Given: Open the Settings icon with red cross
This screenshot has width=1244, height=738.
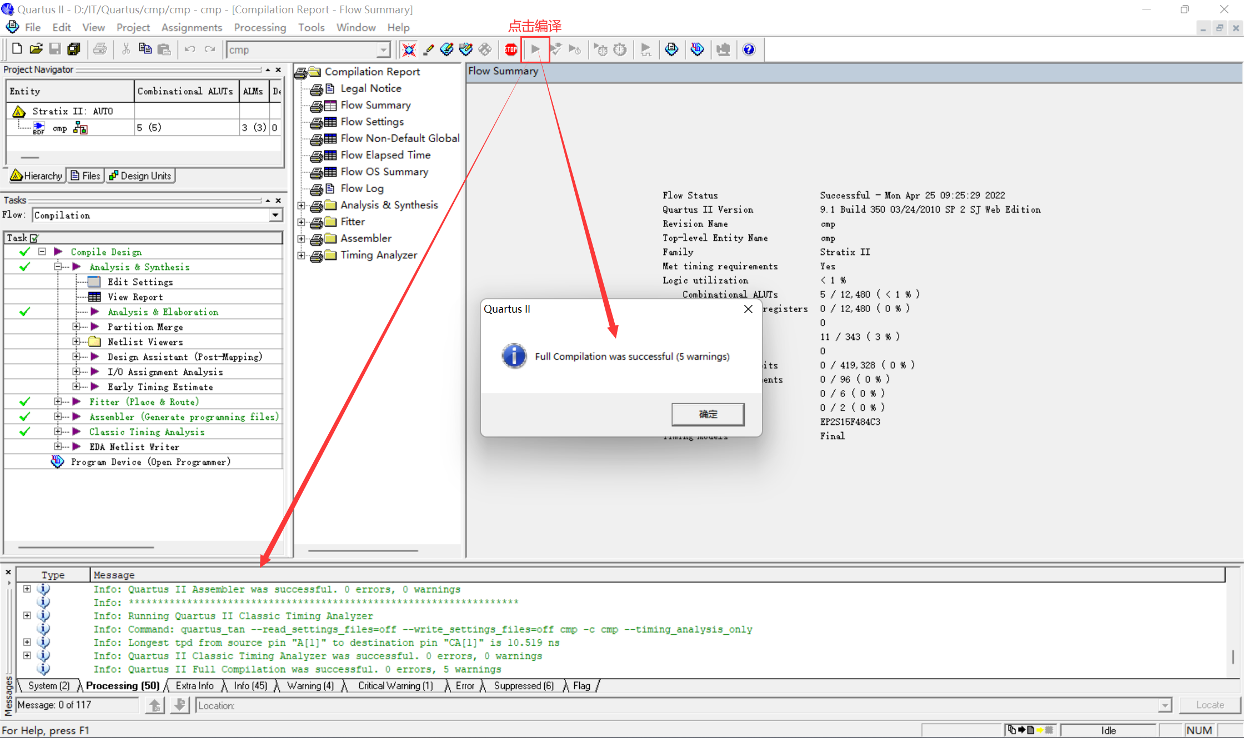Looking at the screenshot, I should [x=409, y=49].
